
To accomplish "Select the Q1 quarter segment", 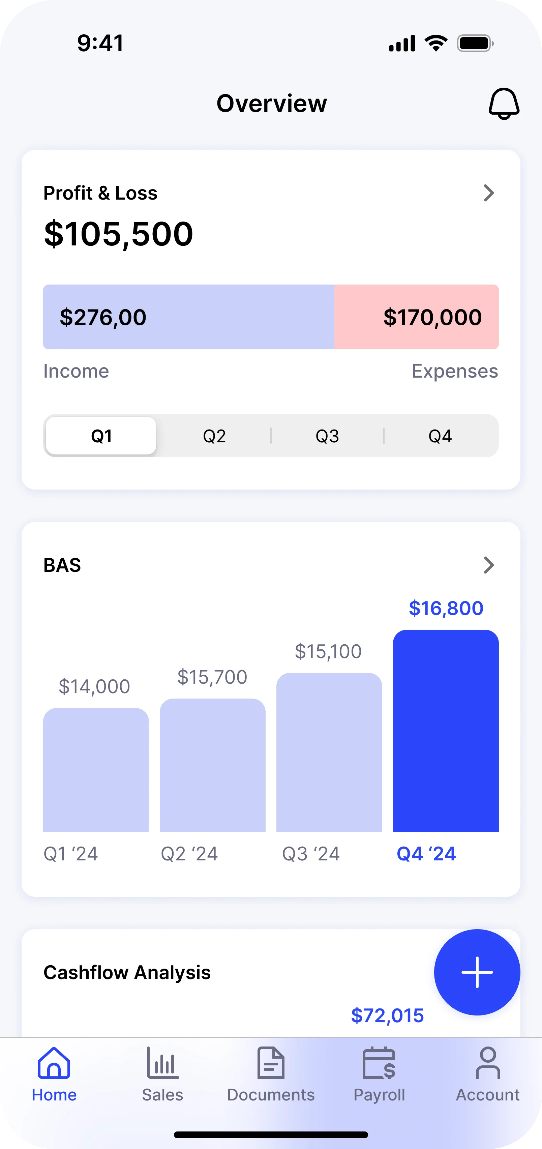I will [x=101, y=436].
